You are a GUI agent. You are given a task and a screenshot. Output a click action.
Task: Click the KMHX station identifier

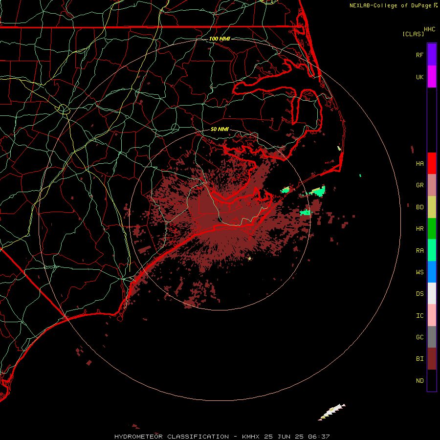[x=251, y=437]
